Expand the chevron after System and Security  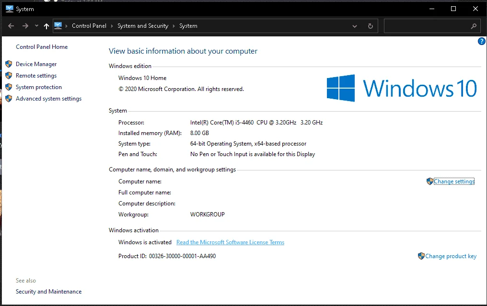pos(174,26)
